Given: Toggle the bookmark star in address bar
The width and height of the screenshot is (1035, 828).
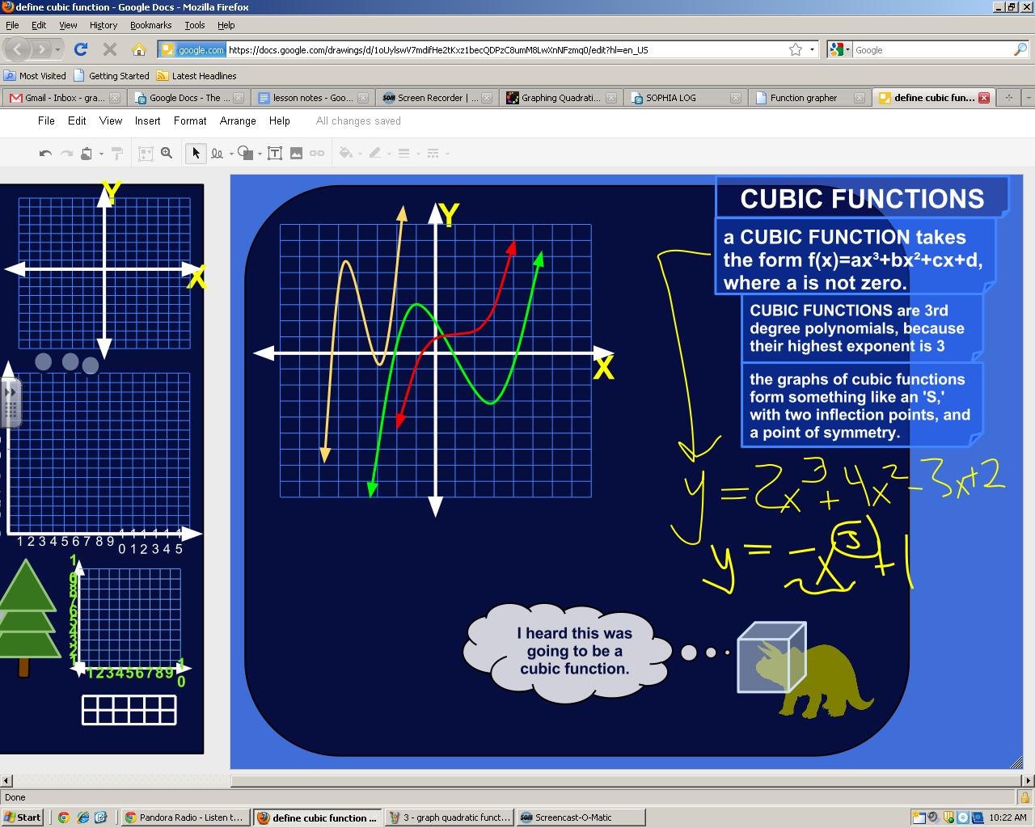Looking at the screenshot, I should pos(796,49).
